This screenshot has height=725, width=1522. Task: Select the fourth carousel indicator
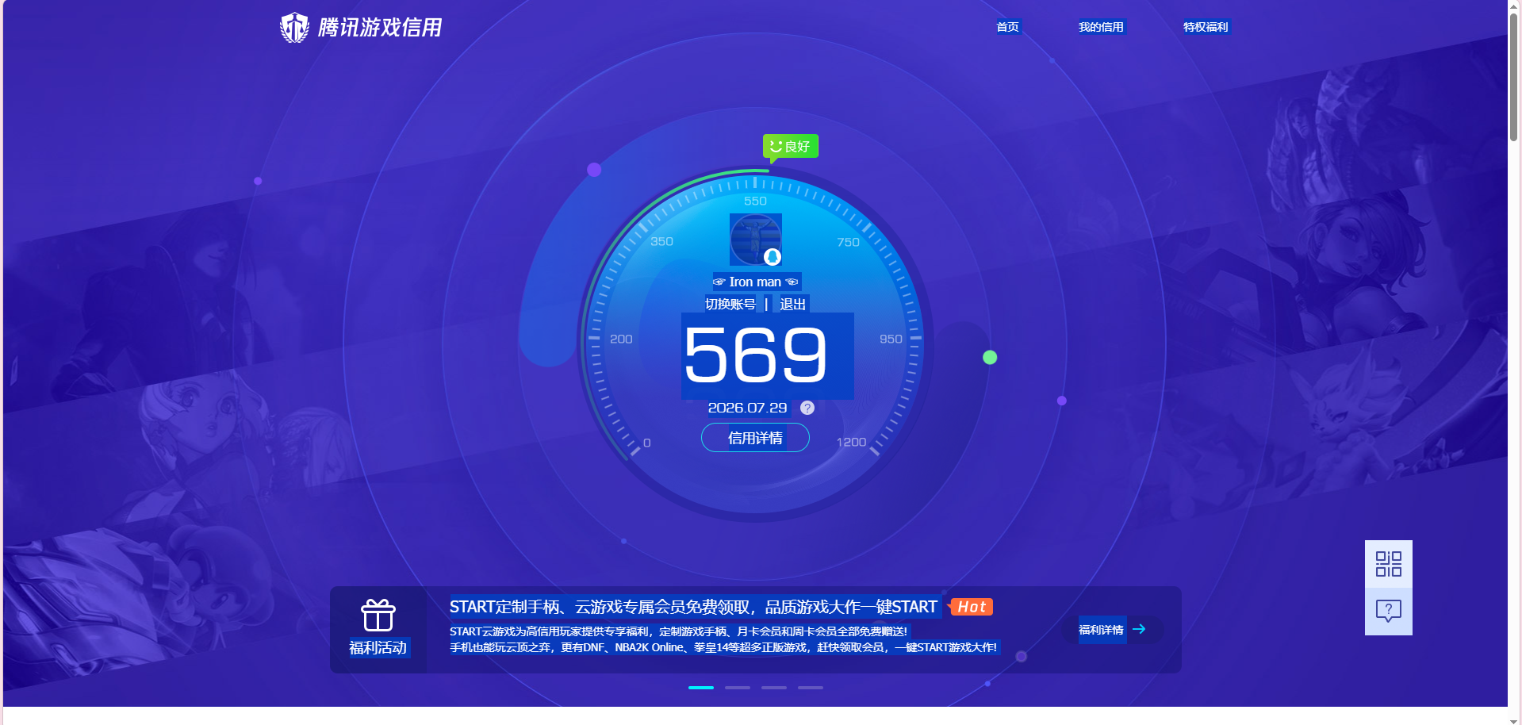[x=811, y=688]
